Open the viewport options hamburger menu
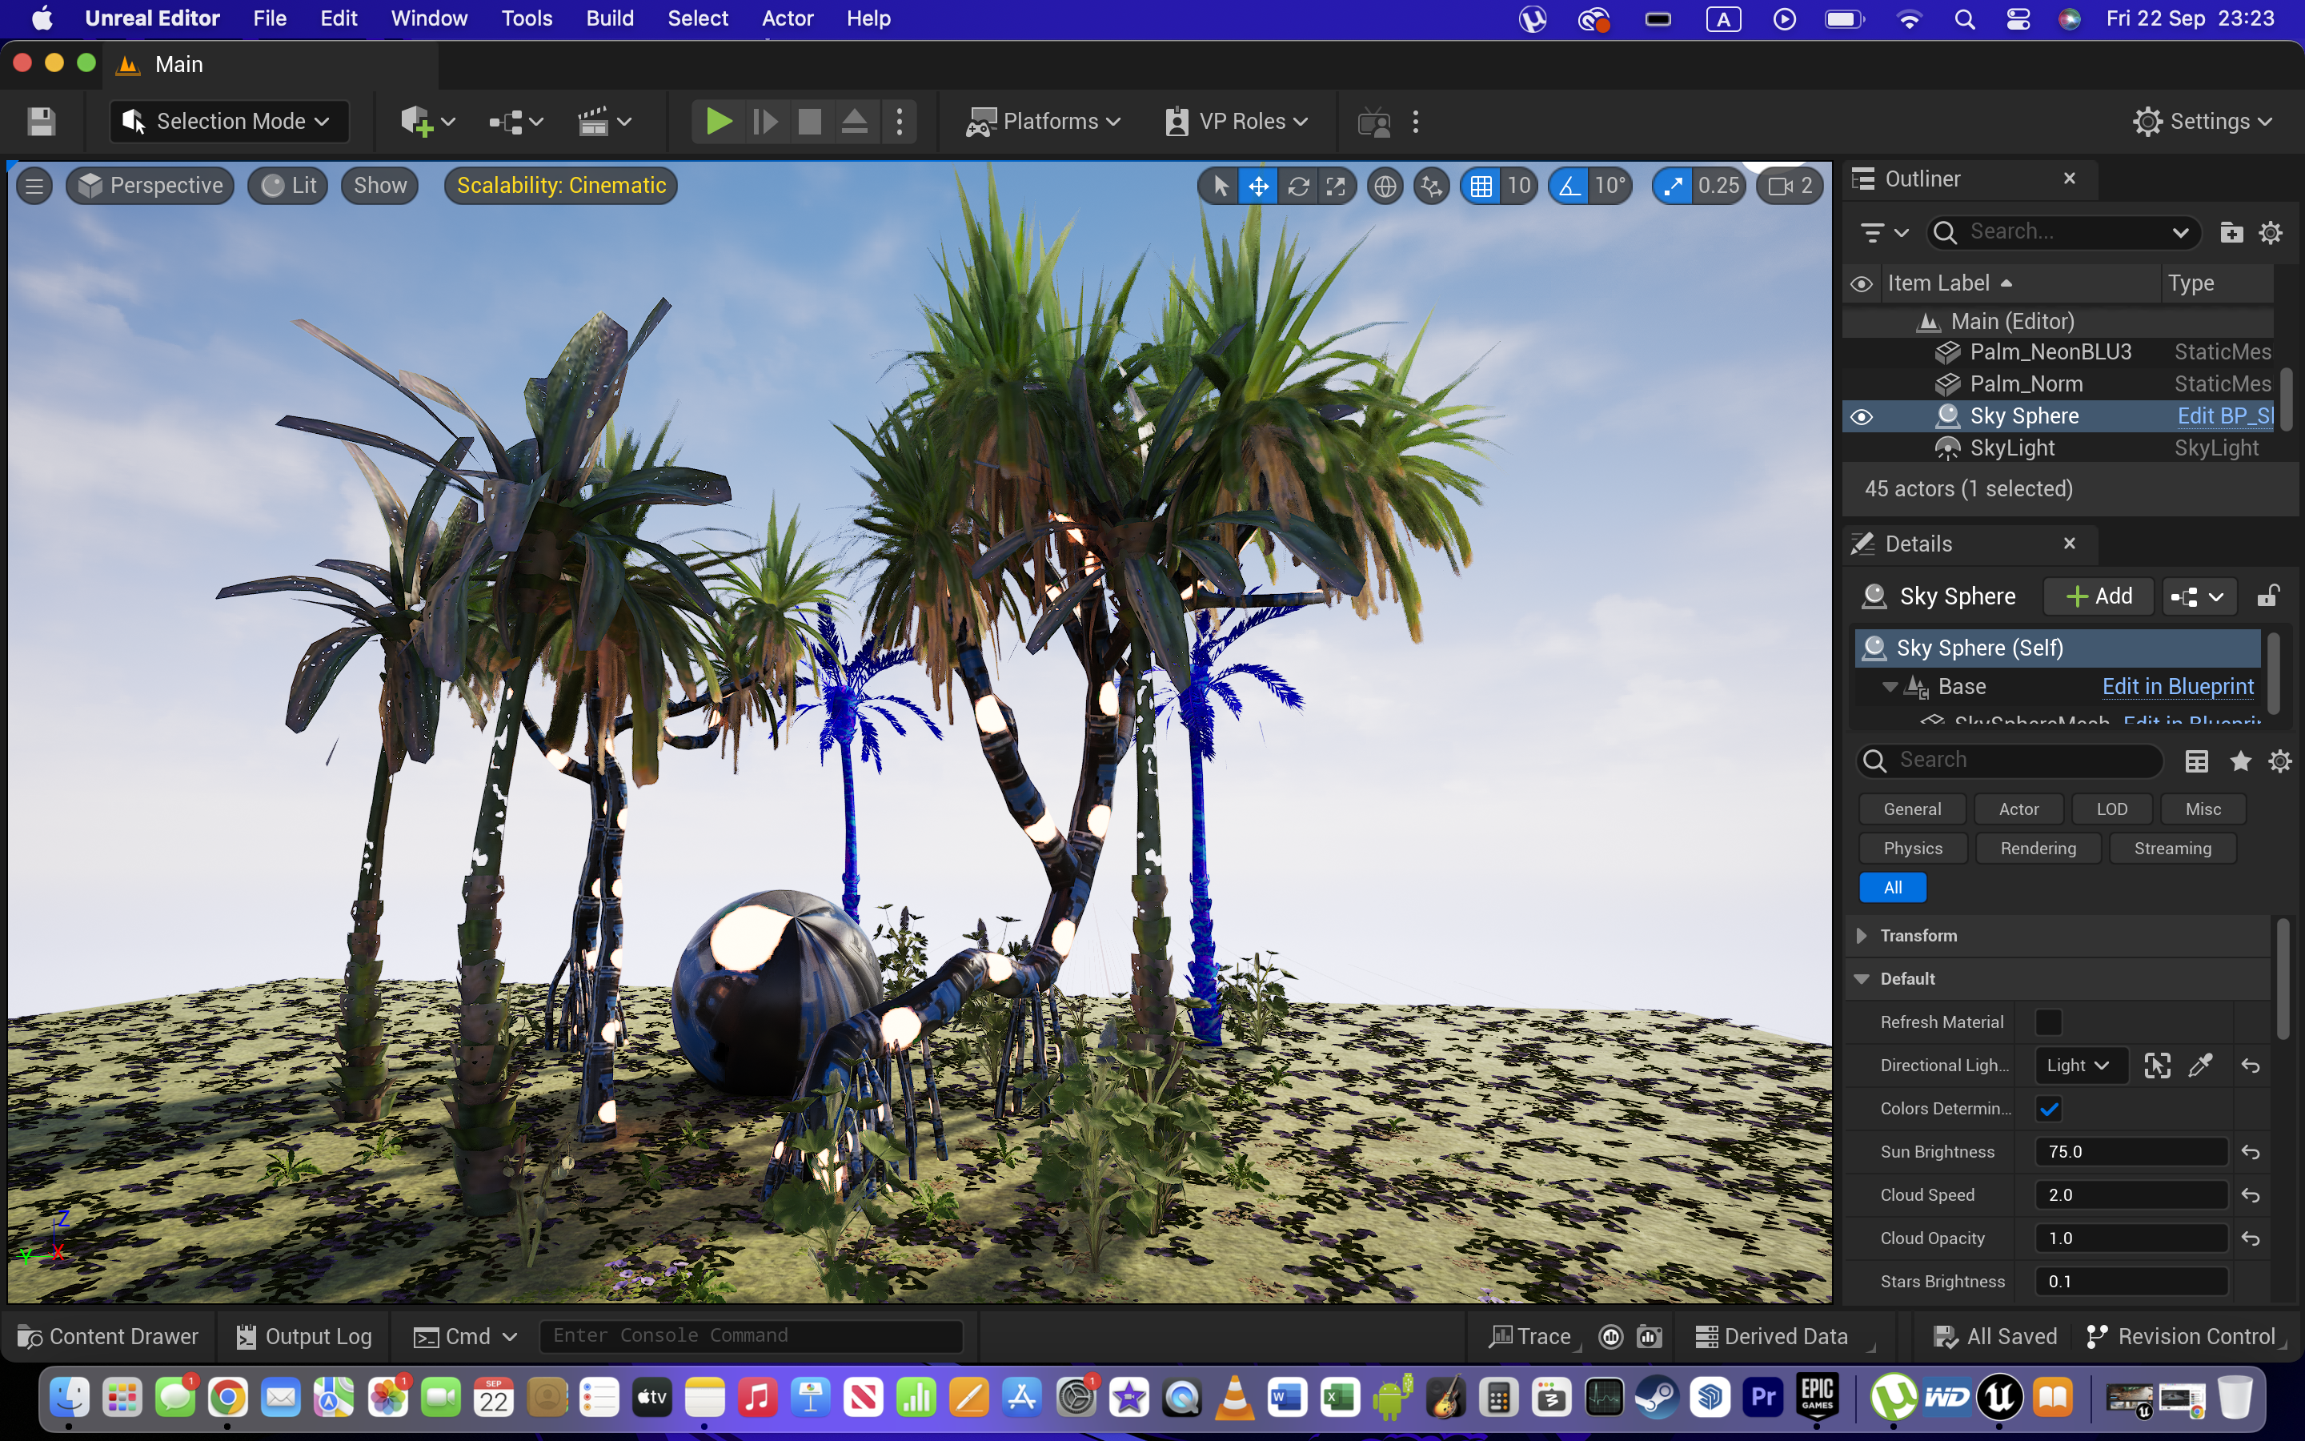The width and height of the screenshot is (2305, 1441). pos(34,186)
